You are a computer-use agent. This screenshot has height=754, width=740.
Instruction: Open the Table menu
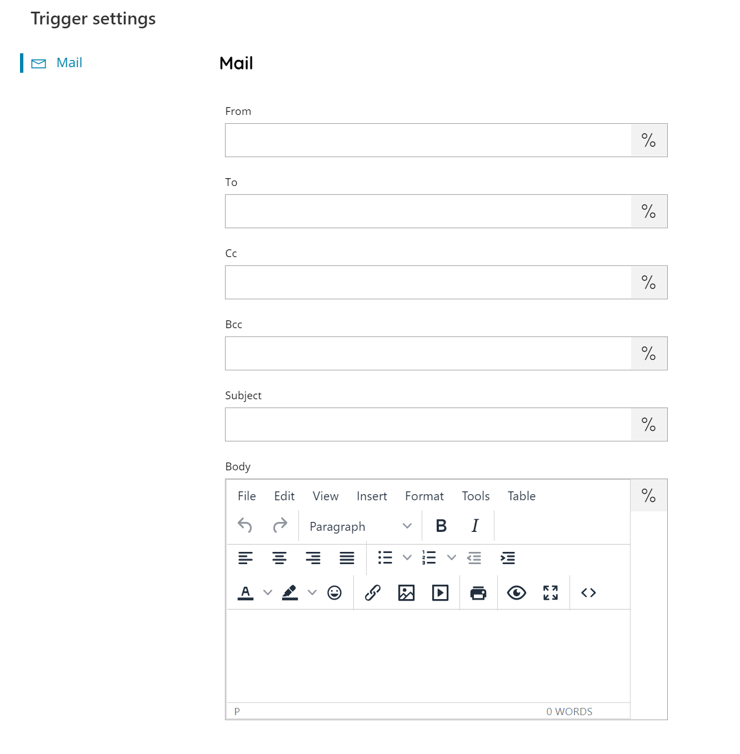coord(522,496)
